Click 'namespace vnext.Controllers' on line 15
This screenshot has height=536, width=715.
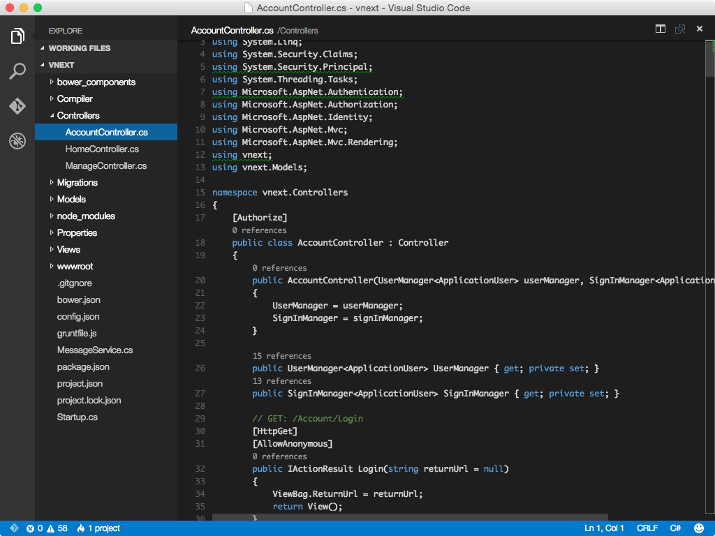[280, 193]
